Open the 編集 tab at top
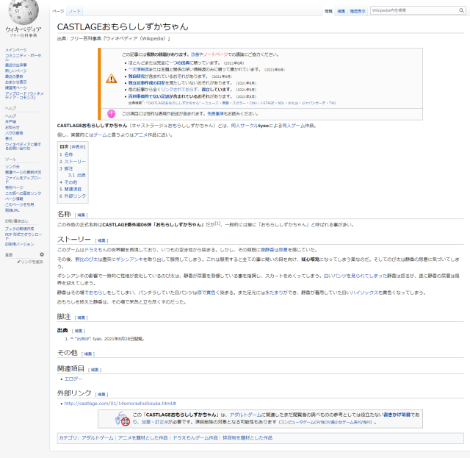Viewport: 470px width, 458px height. (341, 12)
